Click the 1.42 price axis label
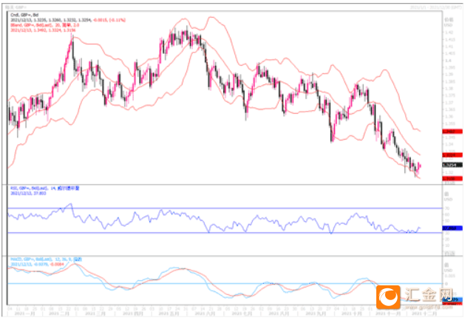 click(449, 33)
